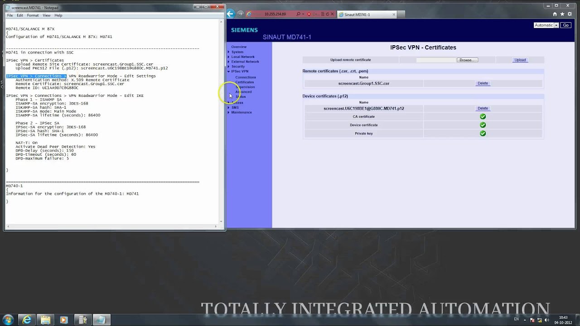Open Windows Media Player in taskbar

coord(63,320)
